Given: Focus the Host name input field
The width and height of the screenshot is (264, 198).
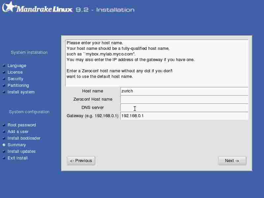Looking at the screenshot, I should tap(184, 91).
